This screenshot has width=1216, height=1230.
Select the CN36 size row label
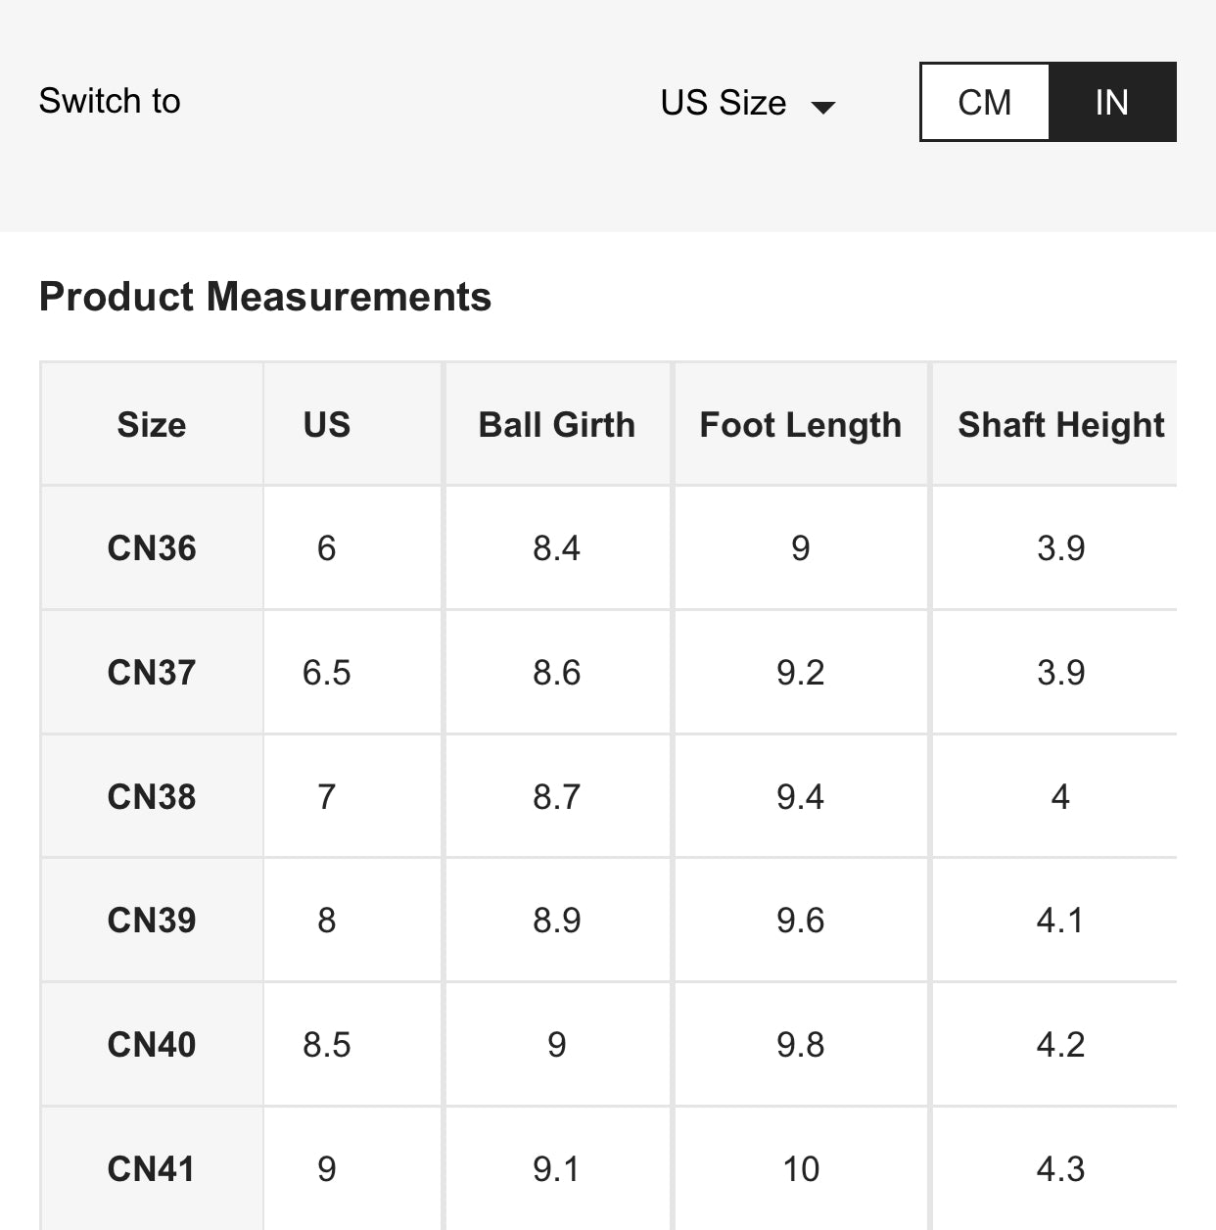pos(152,548)
